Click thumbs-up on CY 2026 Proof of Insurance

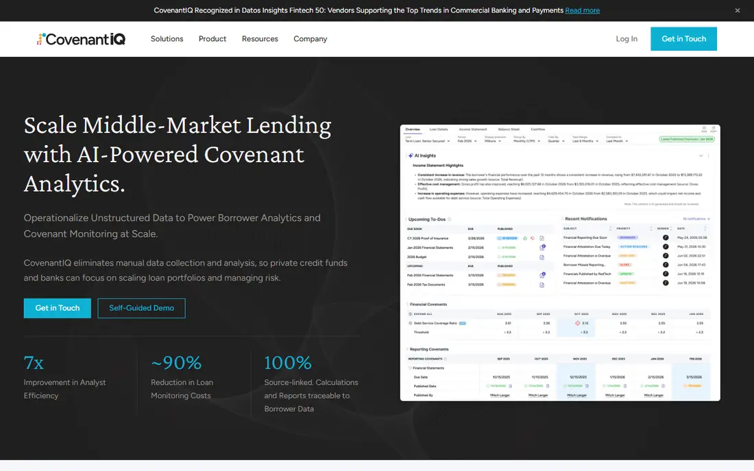point(525,238)
